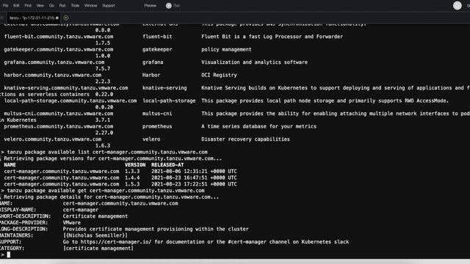Image resolution: width=470 pixels, height=264 pixels.
Task: Click the 'OCI Registry' description
Action: 219,75
